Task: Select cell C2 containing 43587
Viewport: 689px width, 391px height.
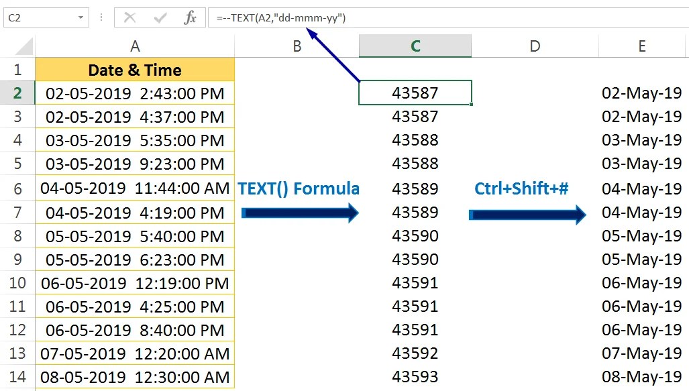Action: (415, 93)
